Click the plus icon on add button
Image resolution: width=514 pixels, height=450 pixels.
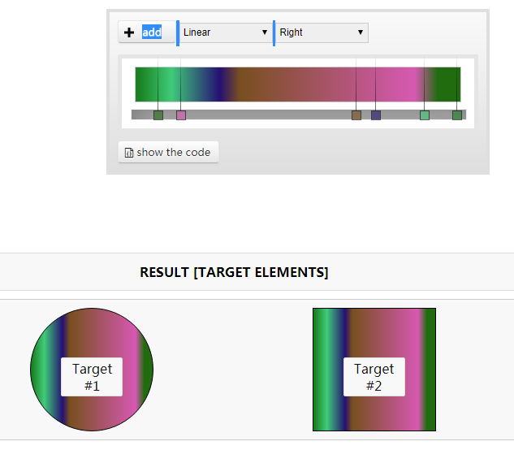coord(129,32)
